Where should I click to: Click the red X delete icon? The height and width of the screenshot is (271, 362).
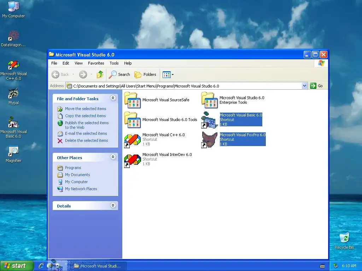(x=60, y=140)
